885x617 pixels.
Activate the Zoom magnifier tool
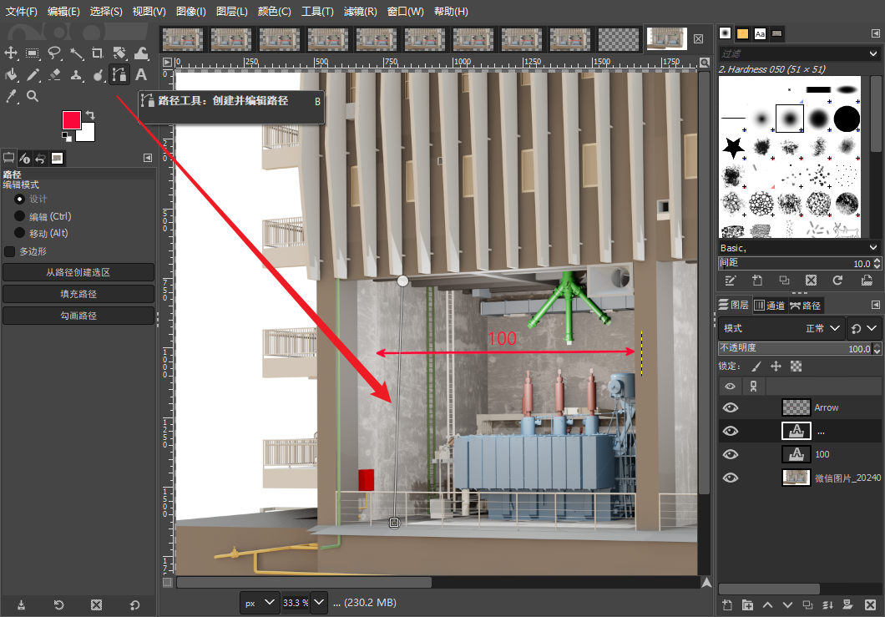tap(33, 97)
